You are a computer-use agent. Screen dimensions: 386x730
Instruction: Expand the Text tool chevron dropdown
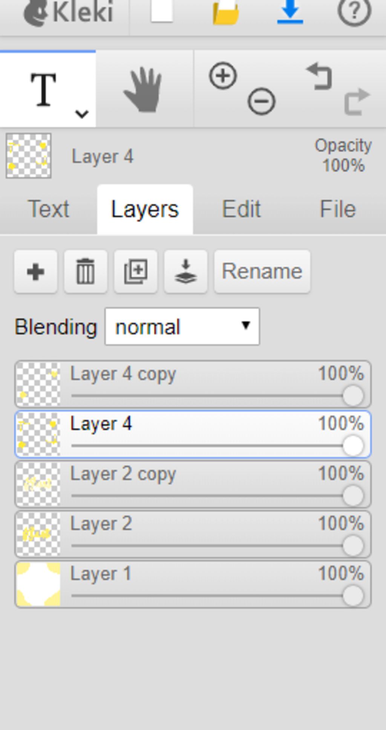(82, 114)
